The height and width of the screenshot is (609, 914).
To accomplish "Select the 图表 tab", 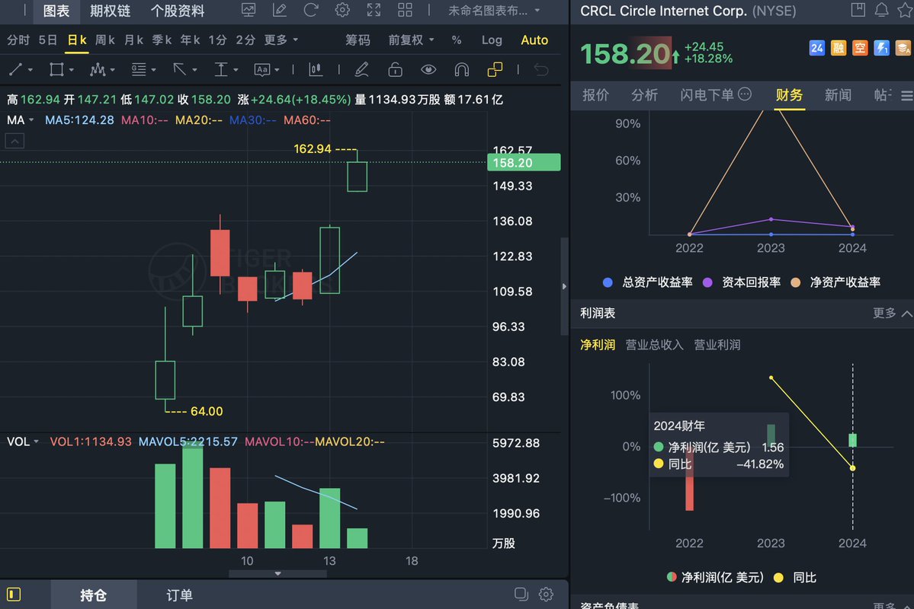I will (56, 11).
